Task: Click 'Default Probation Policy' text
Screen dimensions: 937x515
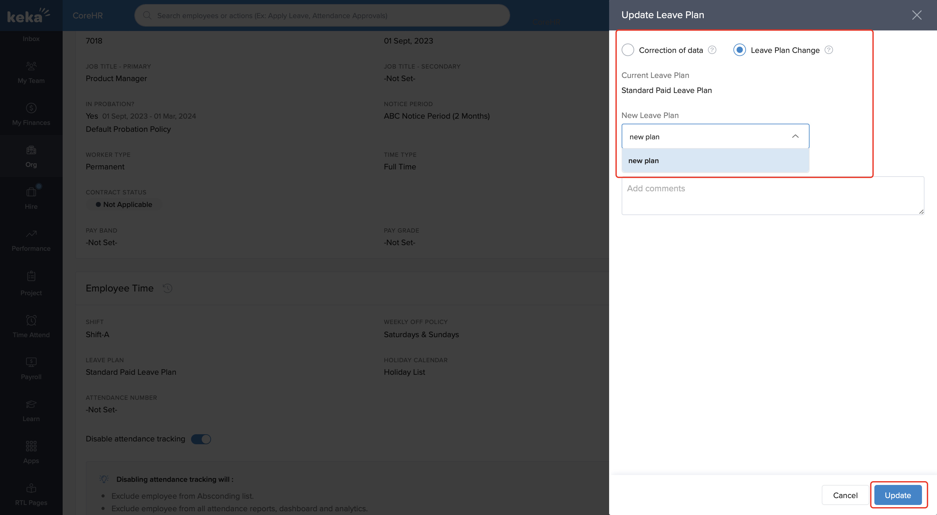Action: pyautogui.click(x=128, y=129)
